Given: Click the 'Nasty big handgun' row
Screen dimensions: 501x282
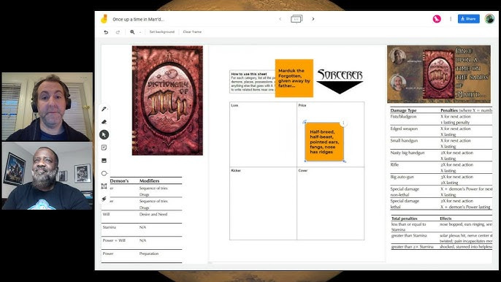Looking at the screenshot, I should tap(441, 156).
